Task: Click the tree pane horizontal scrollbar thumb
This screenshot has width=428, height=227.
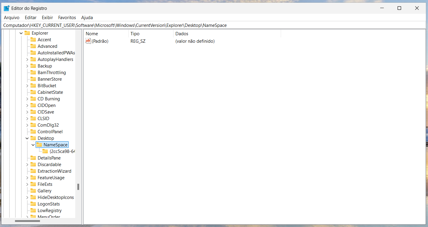Action: 27,221
